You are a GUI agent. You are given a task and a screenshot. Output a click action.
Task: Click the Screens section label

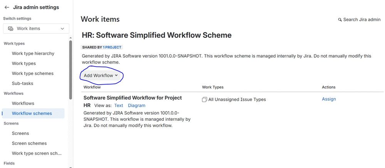click(11, 123)
